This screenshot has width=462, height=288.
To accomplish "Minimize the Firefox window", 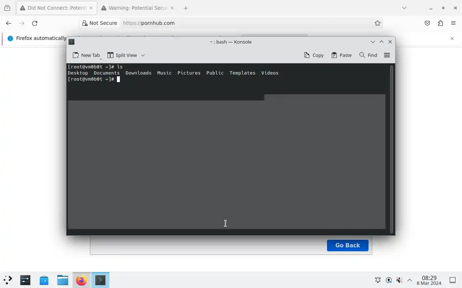I will 431,8.
